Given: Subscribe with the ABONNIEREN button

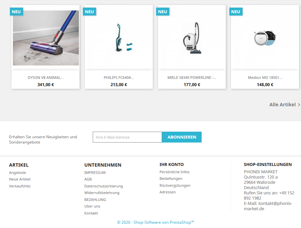Looking at the screenshot, I should (x=182, y=137).
